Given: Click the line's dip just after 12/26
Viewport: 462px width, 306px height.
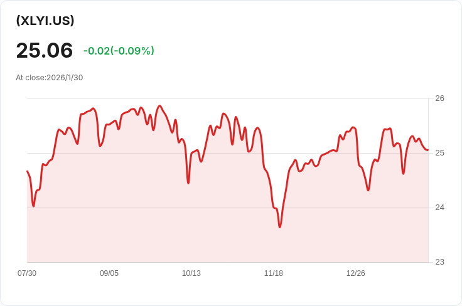Looking at the screenshot, I should [x=368, y=190].
